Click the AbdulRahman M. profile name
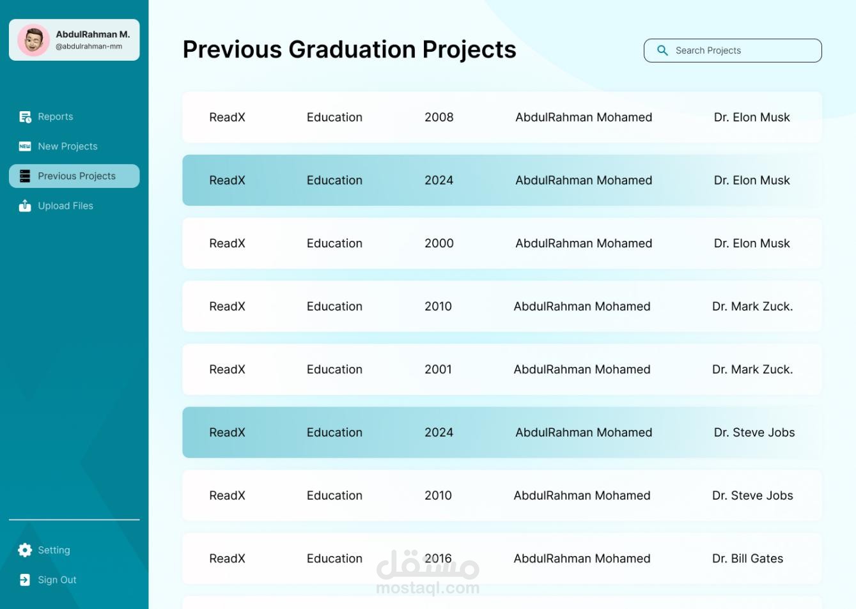856x609 pixels. coord(93,35)
